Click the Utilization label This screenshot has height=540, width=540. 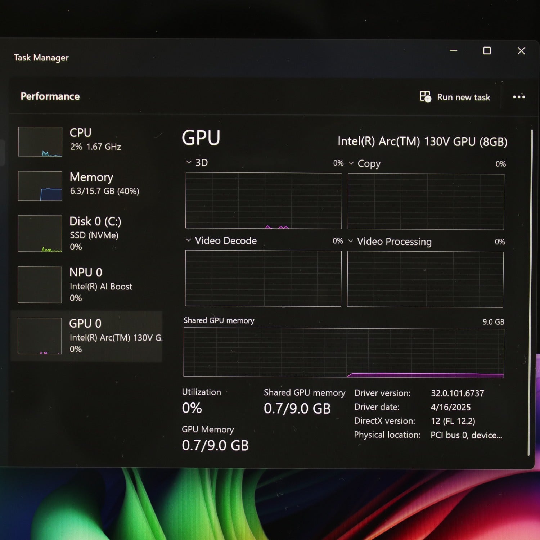(x=201, y=392)
